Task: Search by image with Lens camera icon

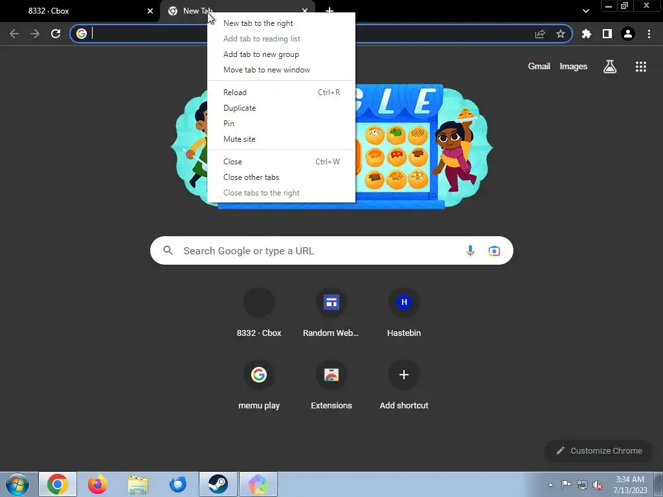Action: pos(494,250)
